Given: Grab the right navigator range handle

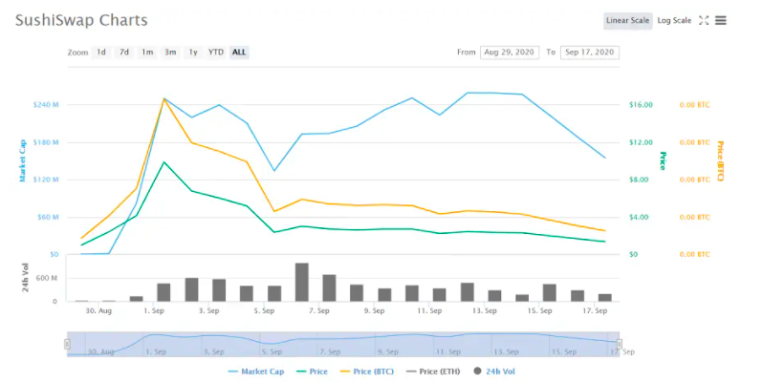Looking at the screenshot, I should pyautogui.click(x=620, y=344).
